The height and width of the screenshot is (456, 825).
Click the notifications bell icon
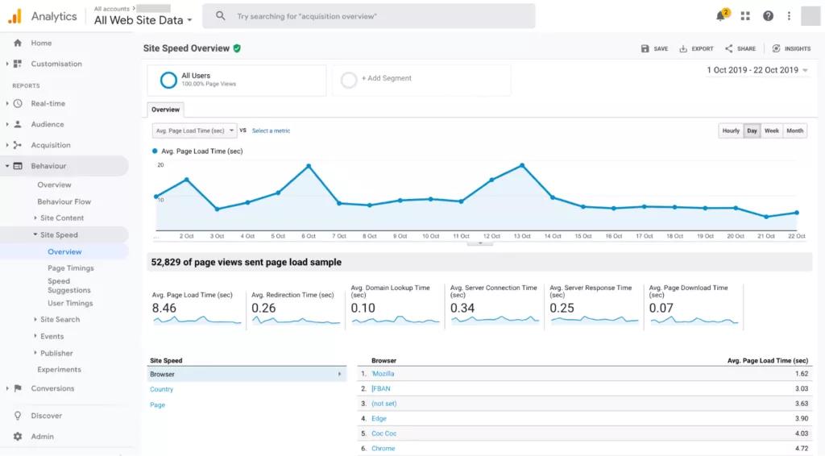721,16
